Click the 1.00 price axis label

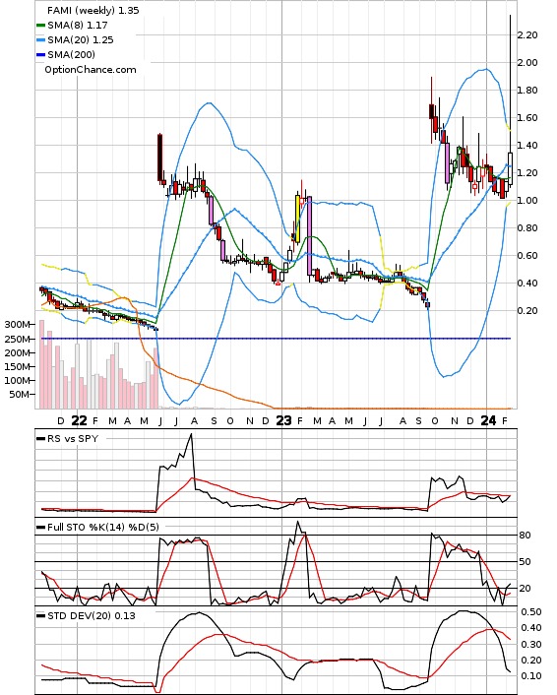527,201
